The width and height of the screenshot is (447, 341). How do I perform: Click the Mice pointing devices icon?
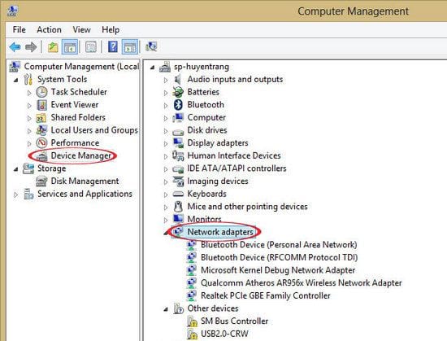pos(178,207)
